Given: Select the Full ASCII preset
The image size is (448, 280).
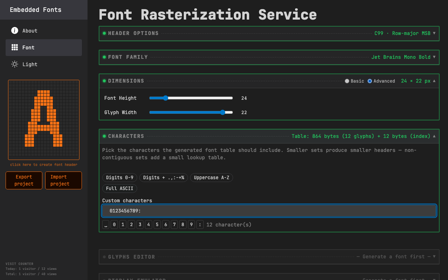Looking at the screenshot, I should coord(120,188).
